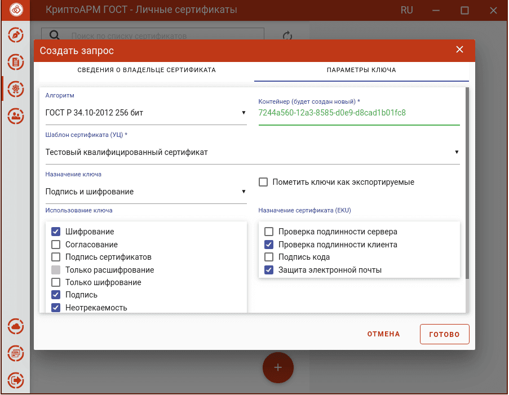Maximize the КриптоАРМ ГОСТ window
Image resolution: width=509 pixels, height=395 pixels.
464,10
